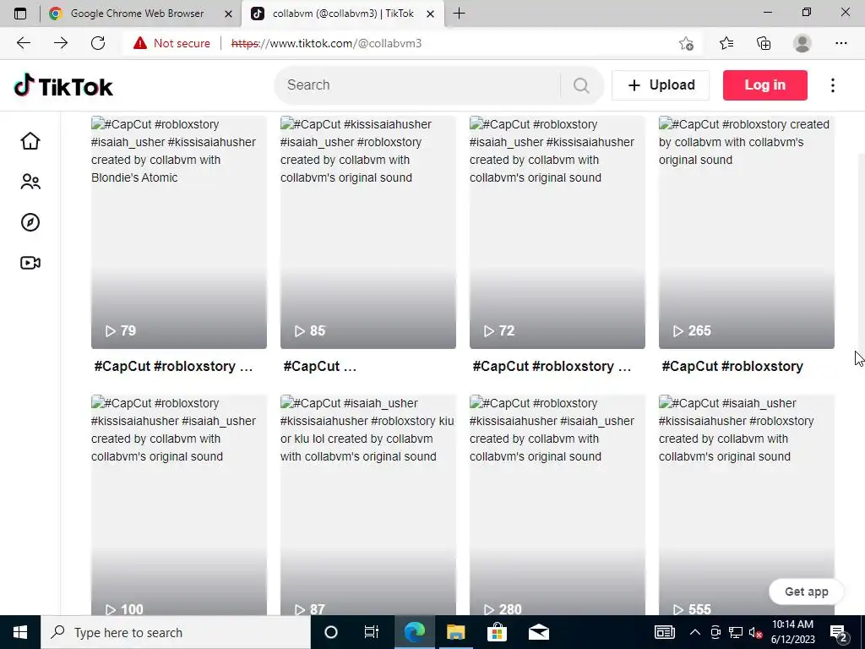Click the network tray icon
Image resolution: width=865 pixels, height=649 pixels.
coord(736,632)
